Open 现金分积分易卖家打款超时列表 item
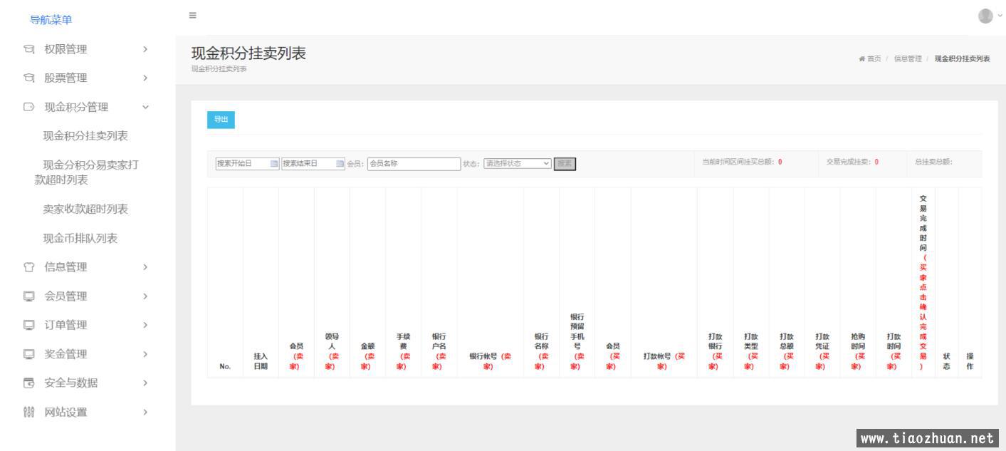This screenshot has width=1006, height=451. 87,172
